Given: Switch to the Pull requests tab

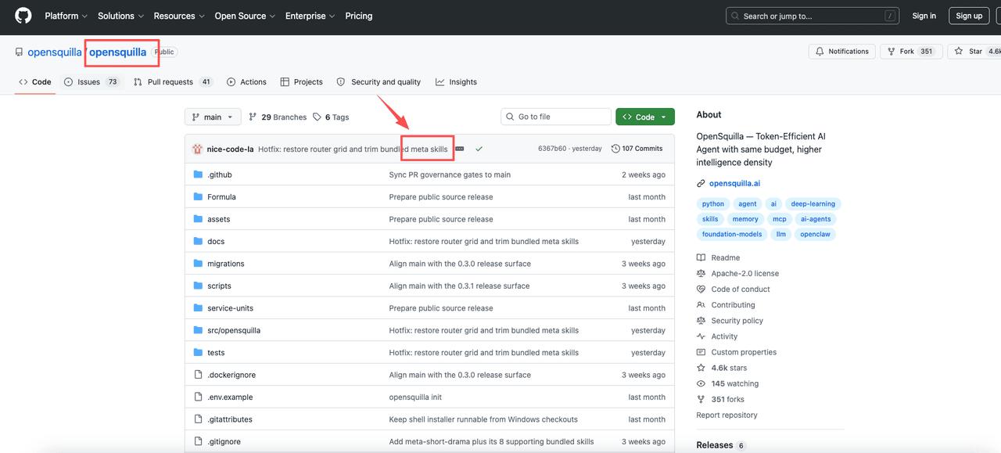Looking at the screenshot, I should pyautogui.click(x=173, y=81).
